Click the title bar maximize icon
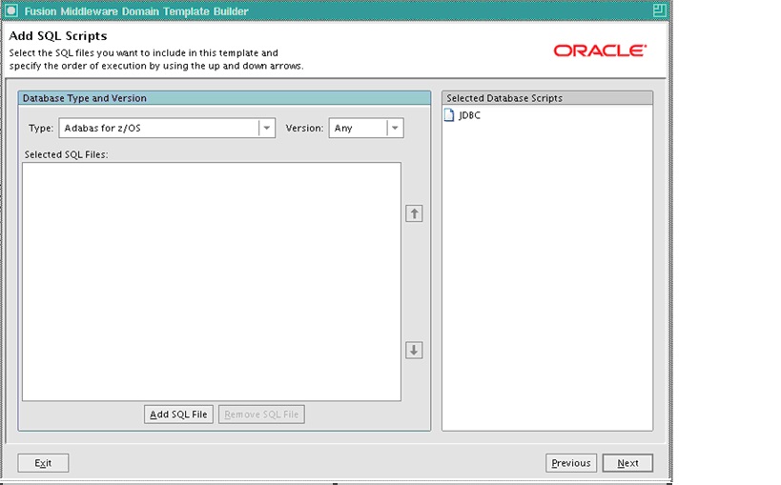The width and height of the screenshot is (781, 485). 659,10
